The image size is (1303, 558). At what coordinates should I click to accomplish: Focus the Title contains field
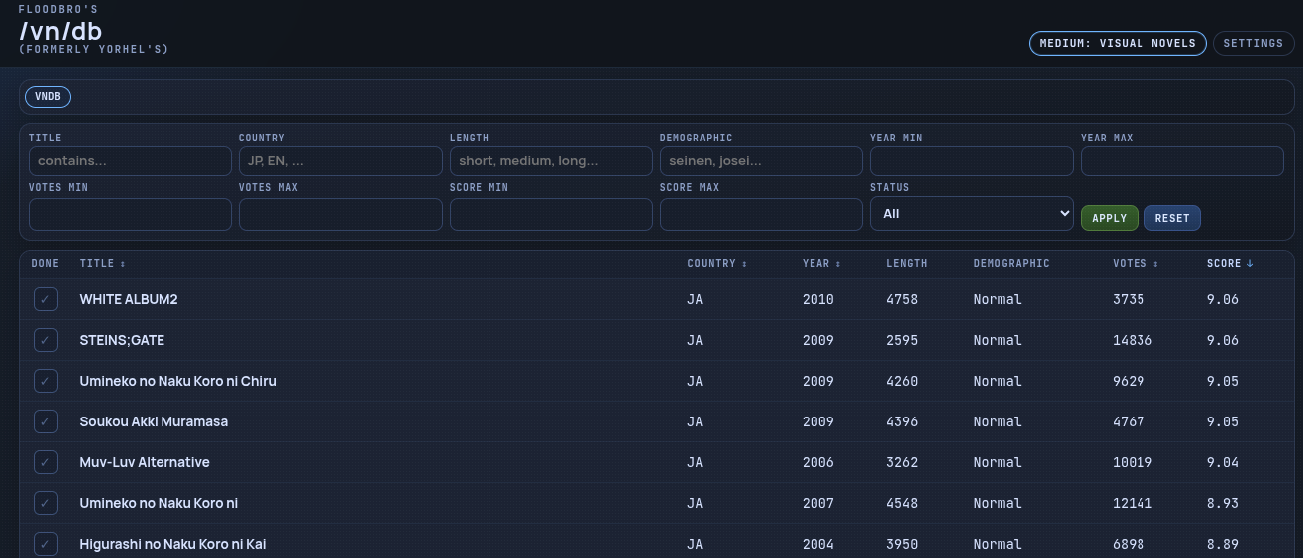point(131,161)
